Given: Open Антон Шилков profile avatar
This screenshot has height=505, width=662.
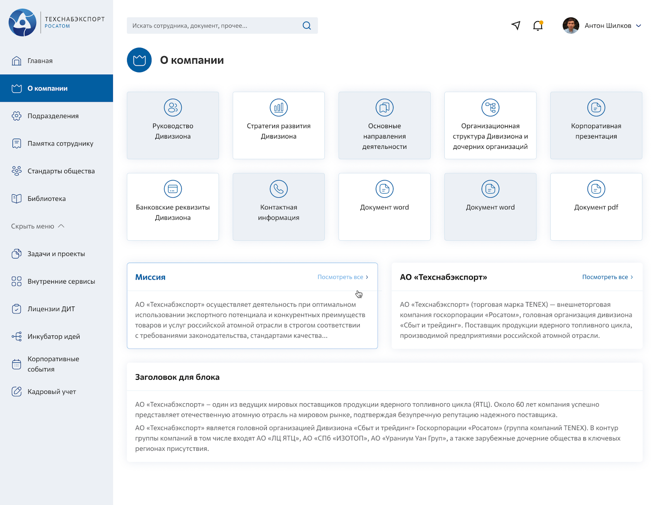Looking at the screenshot, I should [x=571, y=26].
